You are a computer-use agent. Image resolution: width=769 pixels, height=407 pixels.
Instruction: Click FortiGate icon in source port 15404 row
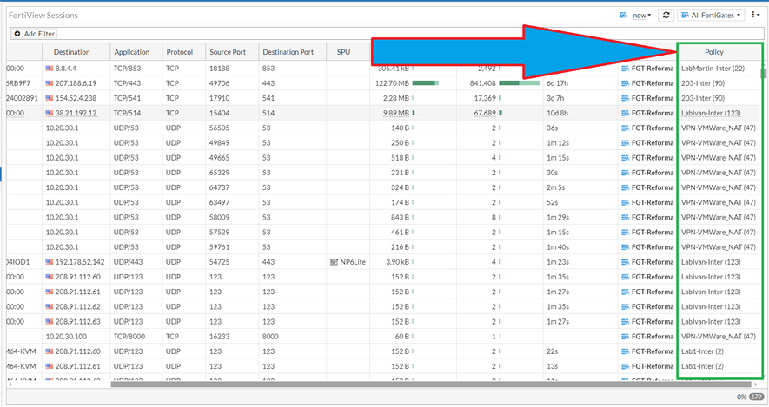click(625, 113)
